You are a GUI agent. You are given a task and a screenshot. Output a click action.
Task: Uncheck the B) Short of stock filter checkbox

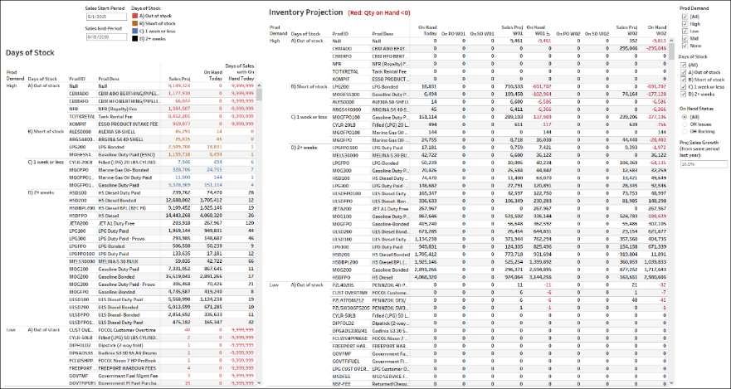[685, 80]
